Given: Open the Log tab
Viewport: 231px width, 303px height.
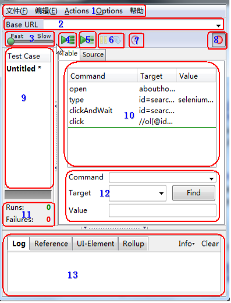Looking at the screenshot, I should pos(19,244).
